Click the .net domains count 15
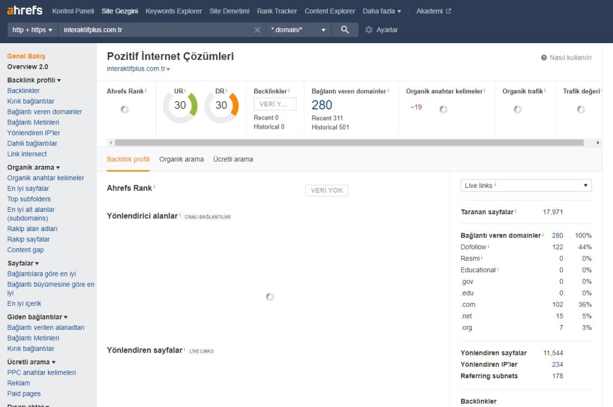 coord(560,316)
